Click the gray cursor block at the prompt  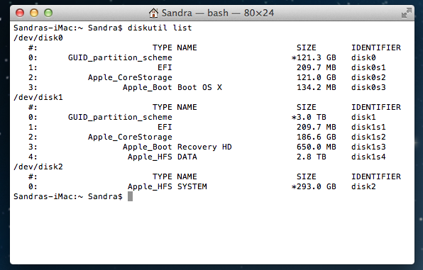coord(130,196)
